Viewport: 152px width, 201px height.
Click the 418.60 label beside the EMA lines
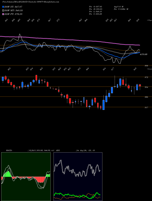coord(143,54)
